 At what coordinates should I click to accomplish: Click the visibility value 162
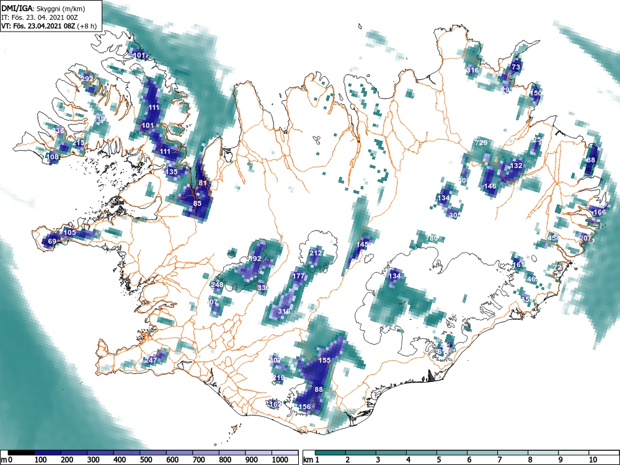pyautogui.click(x=275, y=404)
